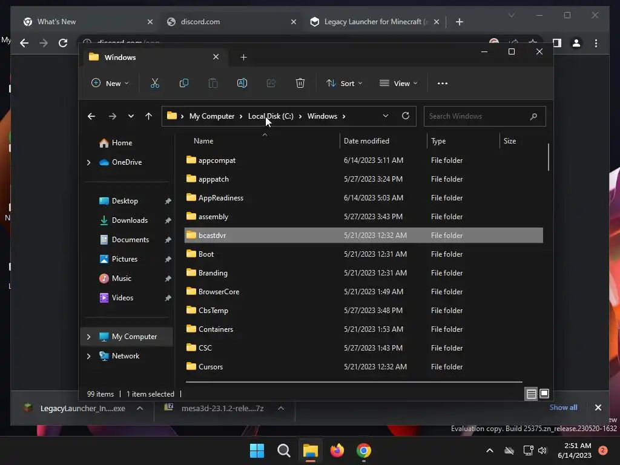The height and width of the screenshot is (465, 620).
Task: Sort by Type column header
Action: 438,141
